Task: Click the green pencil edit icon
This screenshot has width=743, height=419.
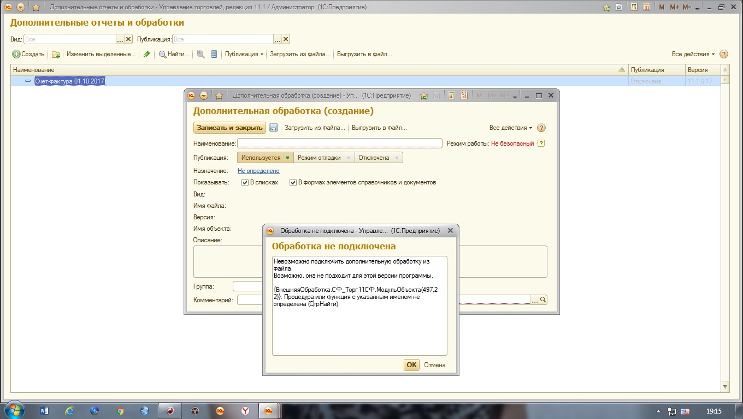Action: click(146, 55)
